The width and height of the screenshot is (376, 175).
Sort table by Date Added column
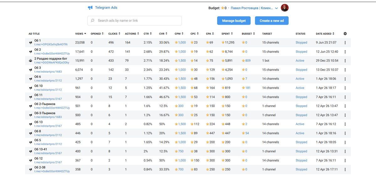click(x=325, y=34)
